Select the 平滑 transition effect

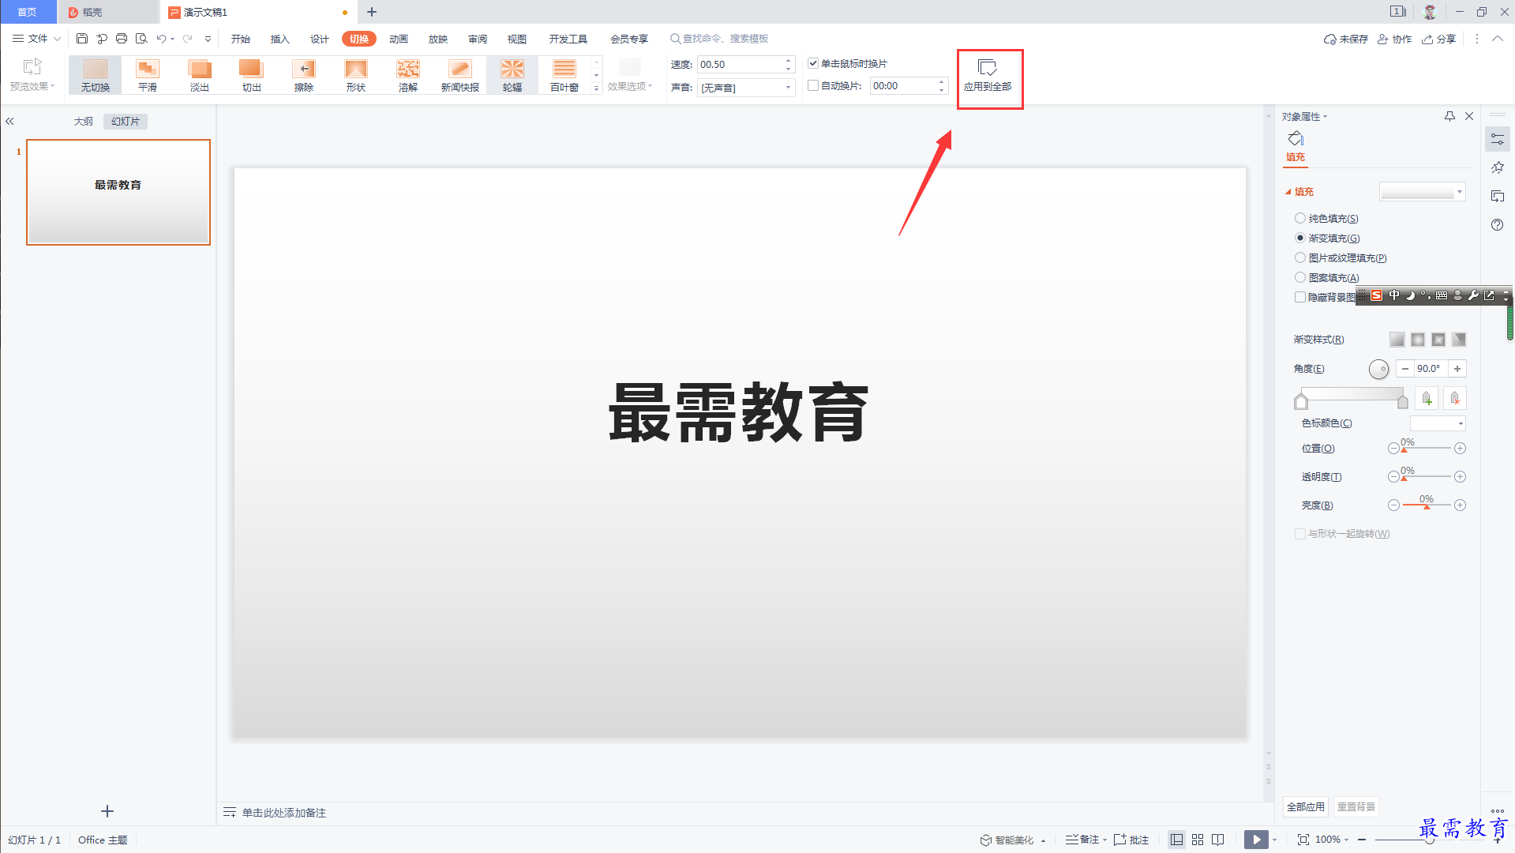point(148,76)
